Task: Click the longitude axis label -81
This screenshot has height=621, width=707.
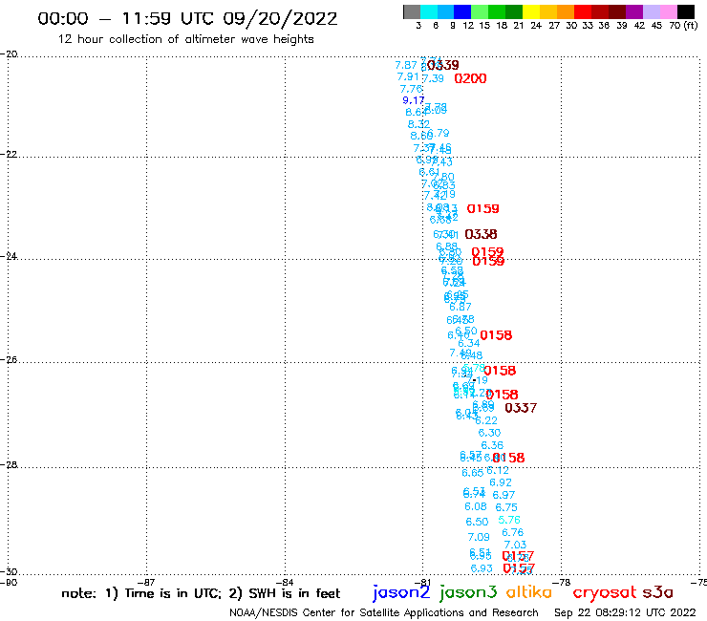Action: coord(423,582)
